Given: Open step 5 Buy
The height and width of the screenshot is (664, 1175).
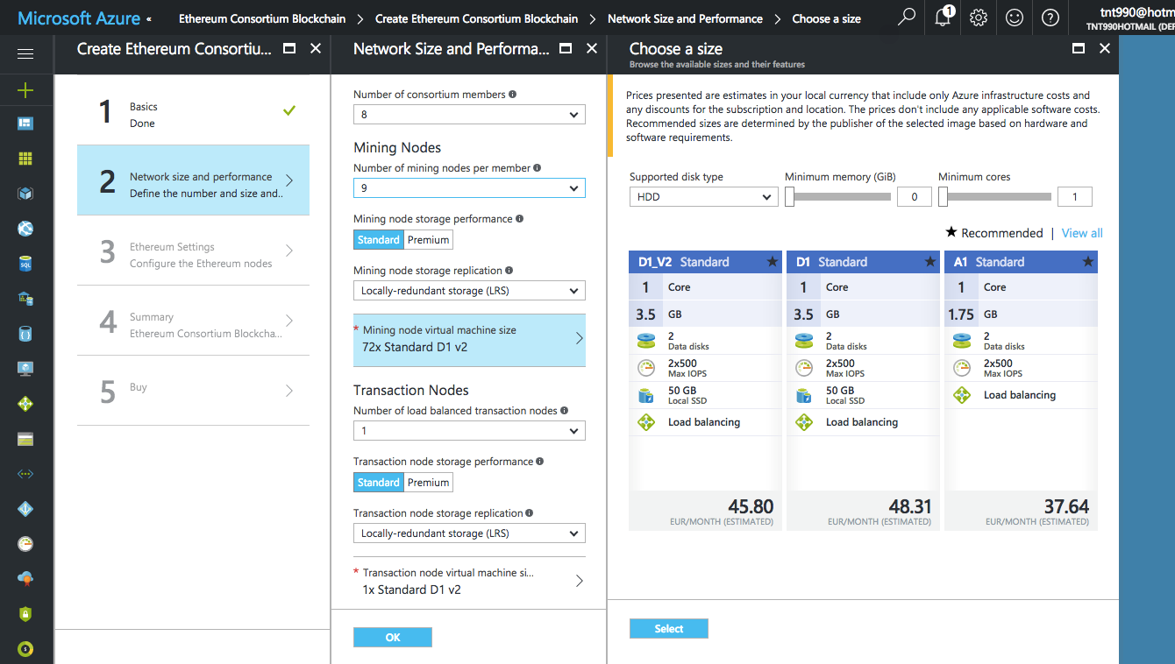Looking at the screenshot, I should [x=193, y=391].
